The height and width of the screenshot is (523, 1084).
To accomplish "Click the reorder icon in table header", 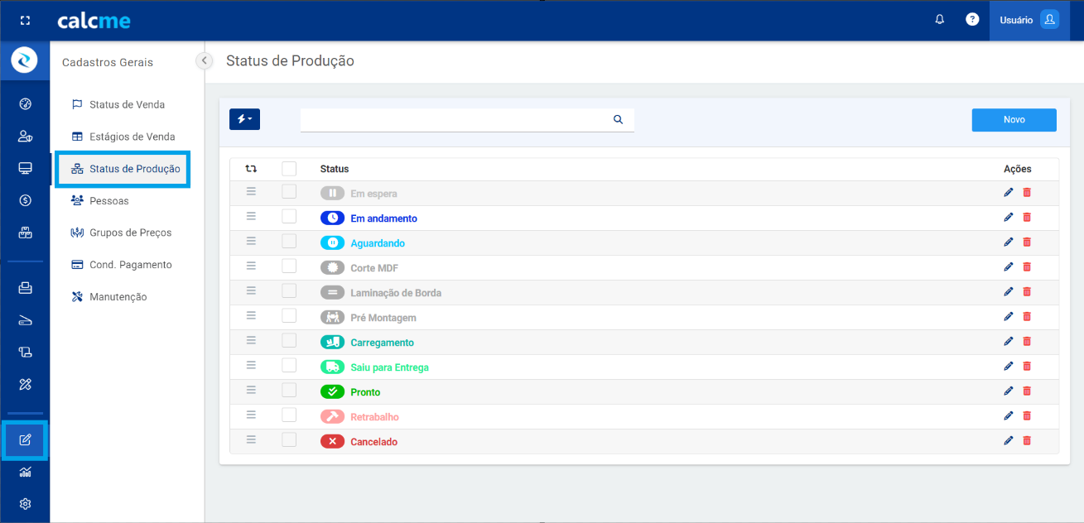I will [251, 169].
